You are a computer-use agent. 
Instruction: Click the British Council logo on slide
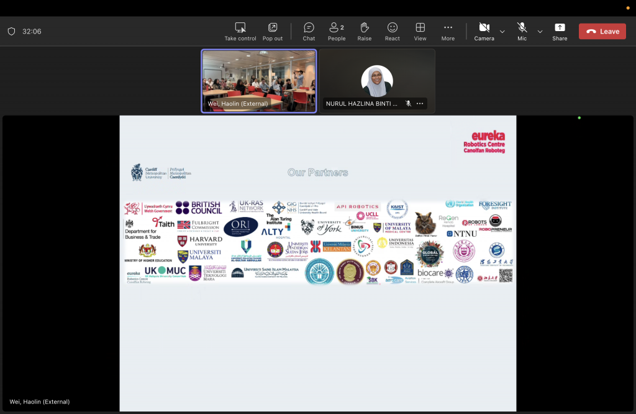(x=199, y=208)
